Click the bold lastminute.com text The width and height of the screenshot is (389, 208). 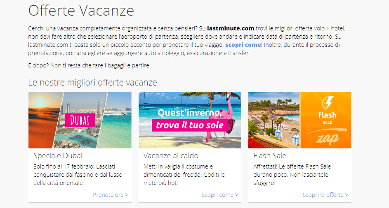231,28
